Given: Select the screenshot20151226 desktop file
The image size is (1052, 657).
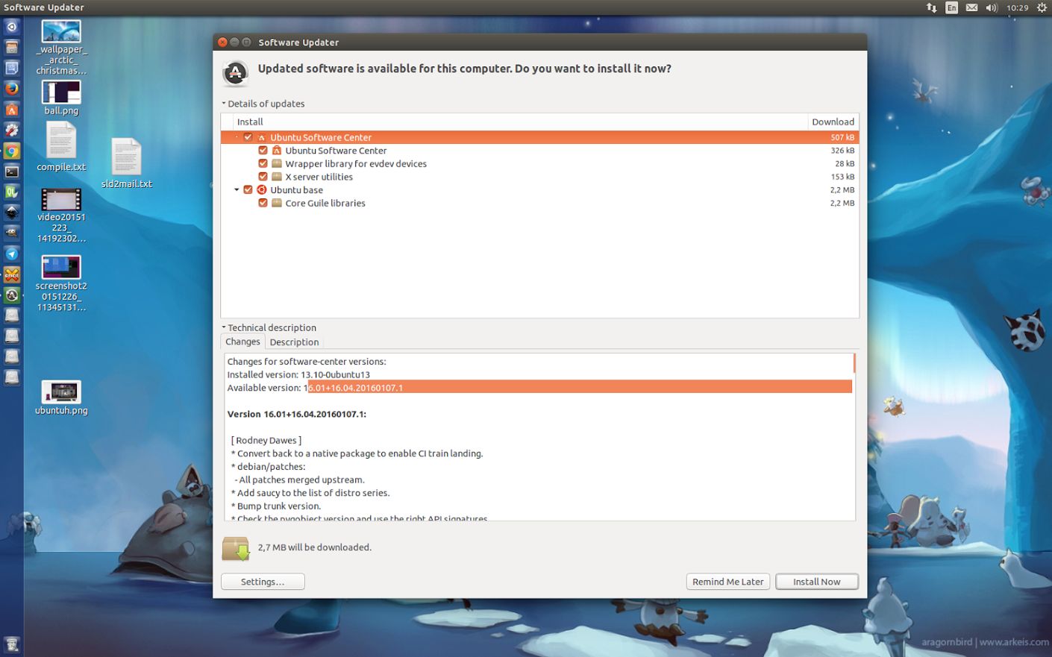Looking at the screenshot, I should [x=61, y=283].
